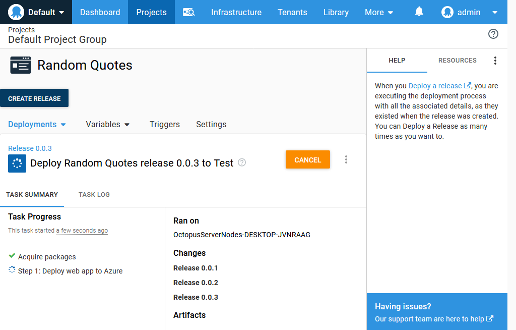Go to the Dashboard page
The width and height of the screenshot is (516, 330).
point(100,12)
